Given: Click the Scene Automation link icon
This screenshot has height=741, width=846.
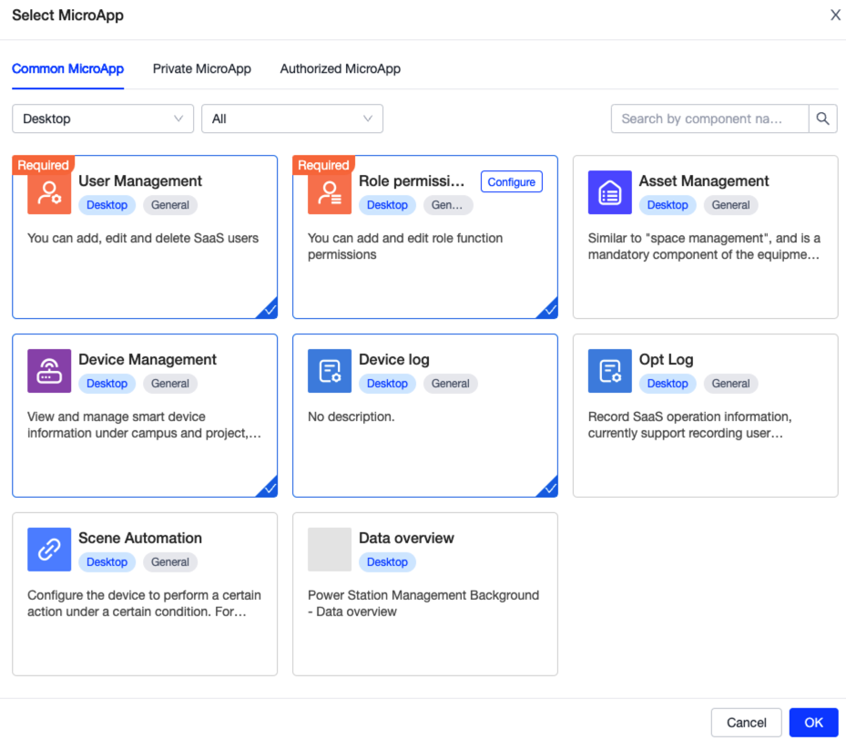Looking at the screenshot, I should coord(48,550).
